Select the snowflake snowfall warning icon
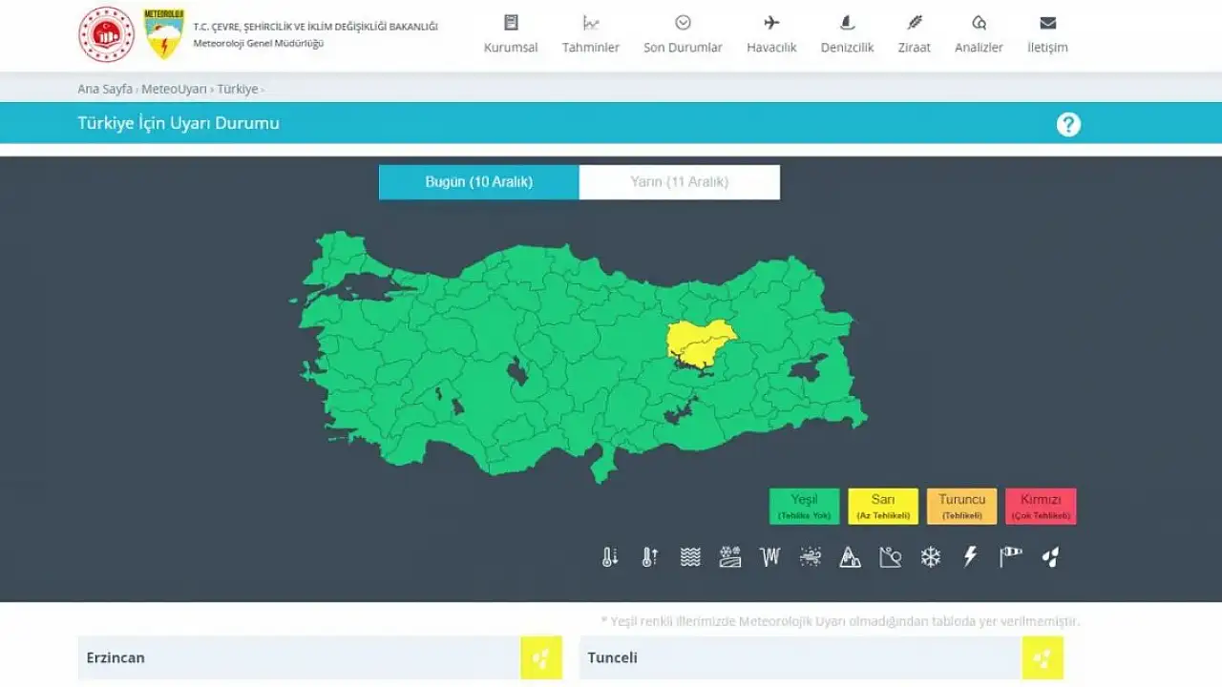The width and height of the screenshot is (1222, 687). tap(931, 557)
